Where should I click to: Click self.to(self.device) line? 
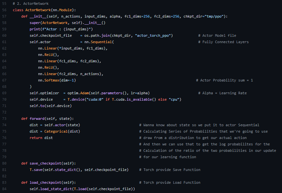(x=51, y=106)
